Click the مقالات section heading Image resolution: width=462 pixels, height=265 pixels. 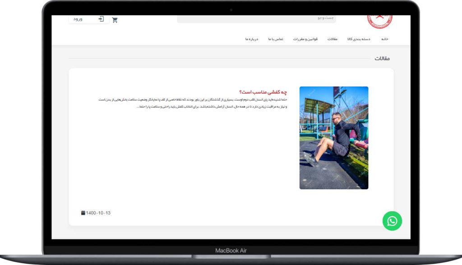coord(382,59)
